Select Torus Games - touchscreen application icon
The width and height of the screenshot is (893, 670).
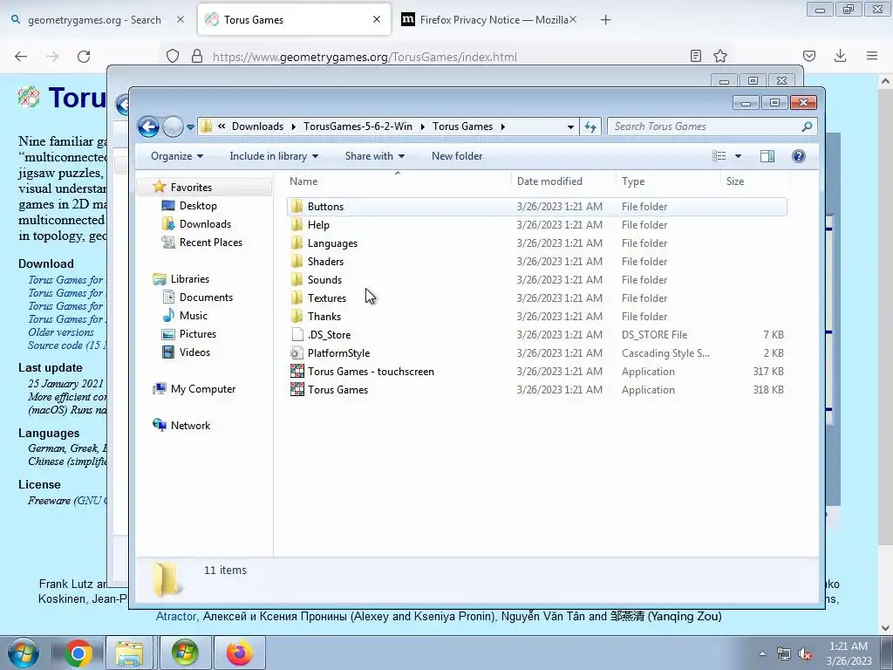297,371
